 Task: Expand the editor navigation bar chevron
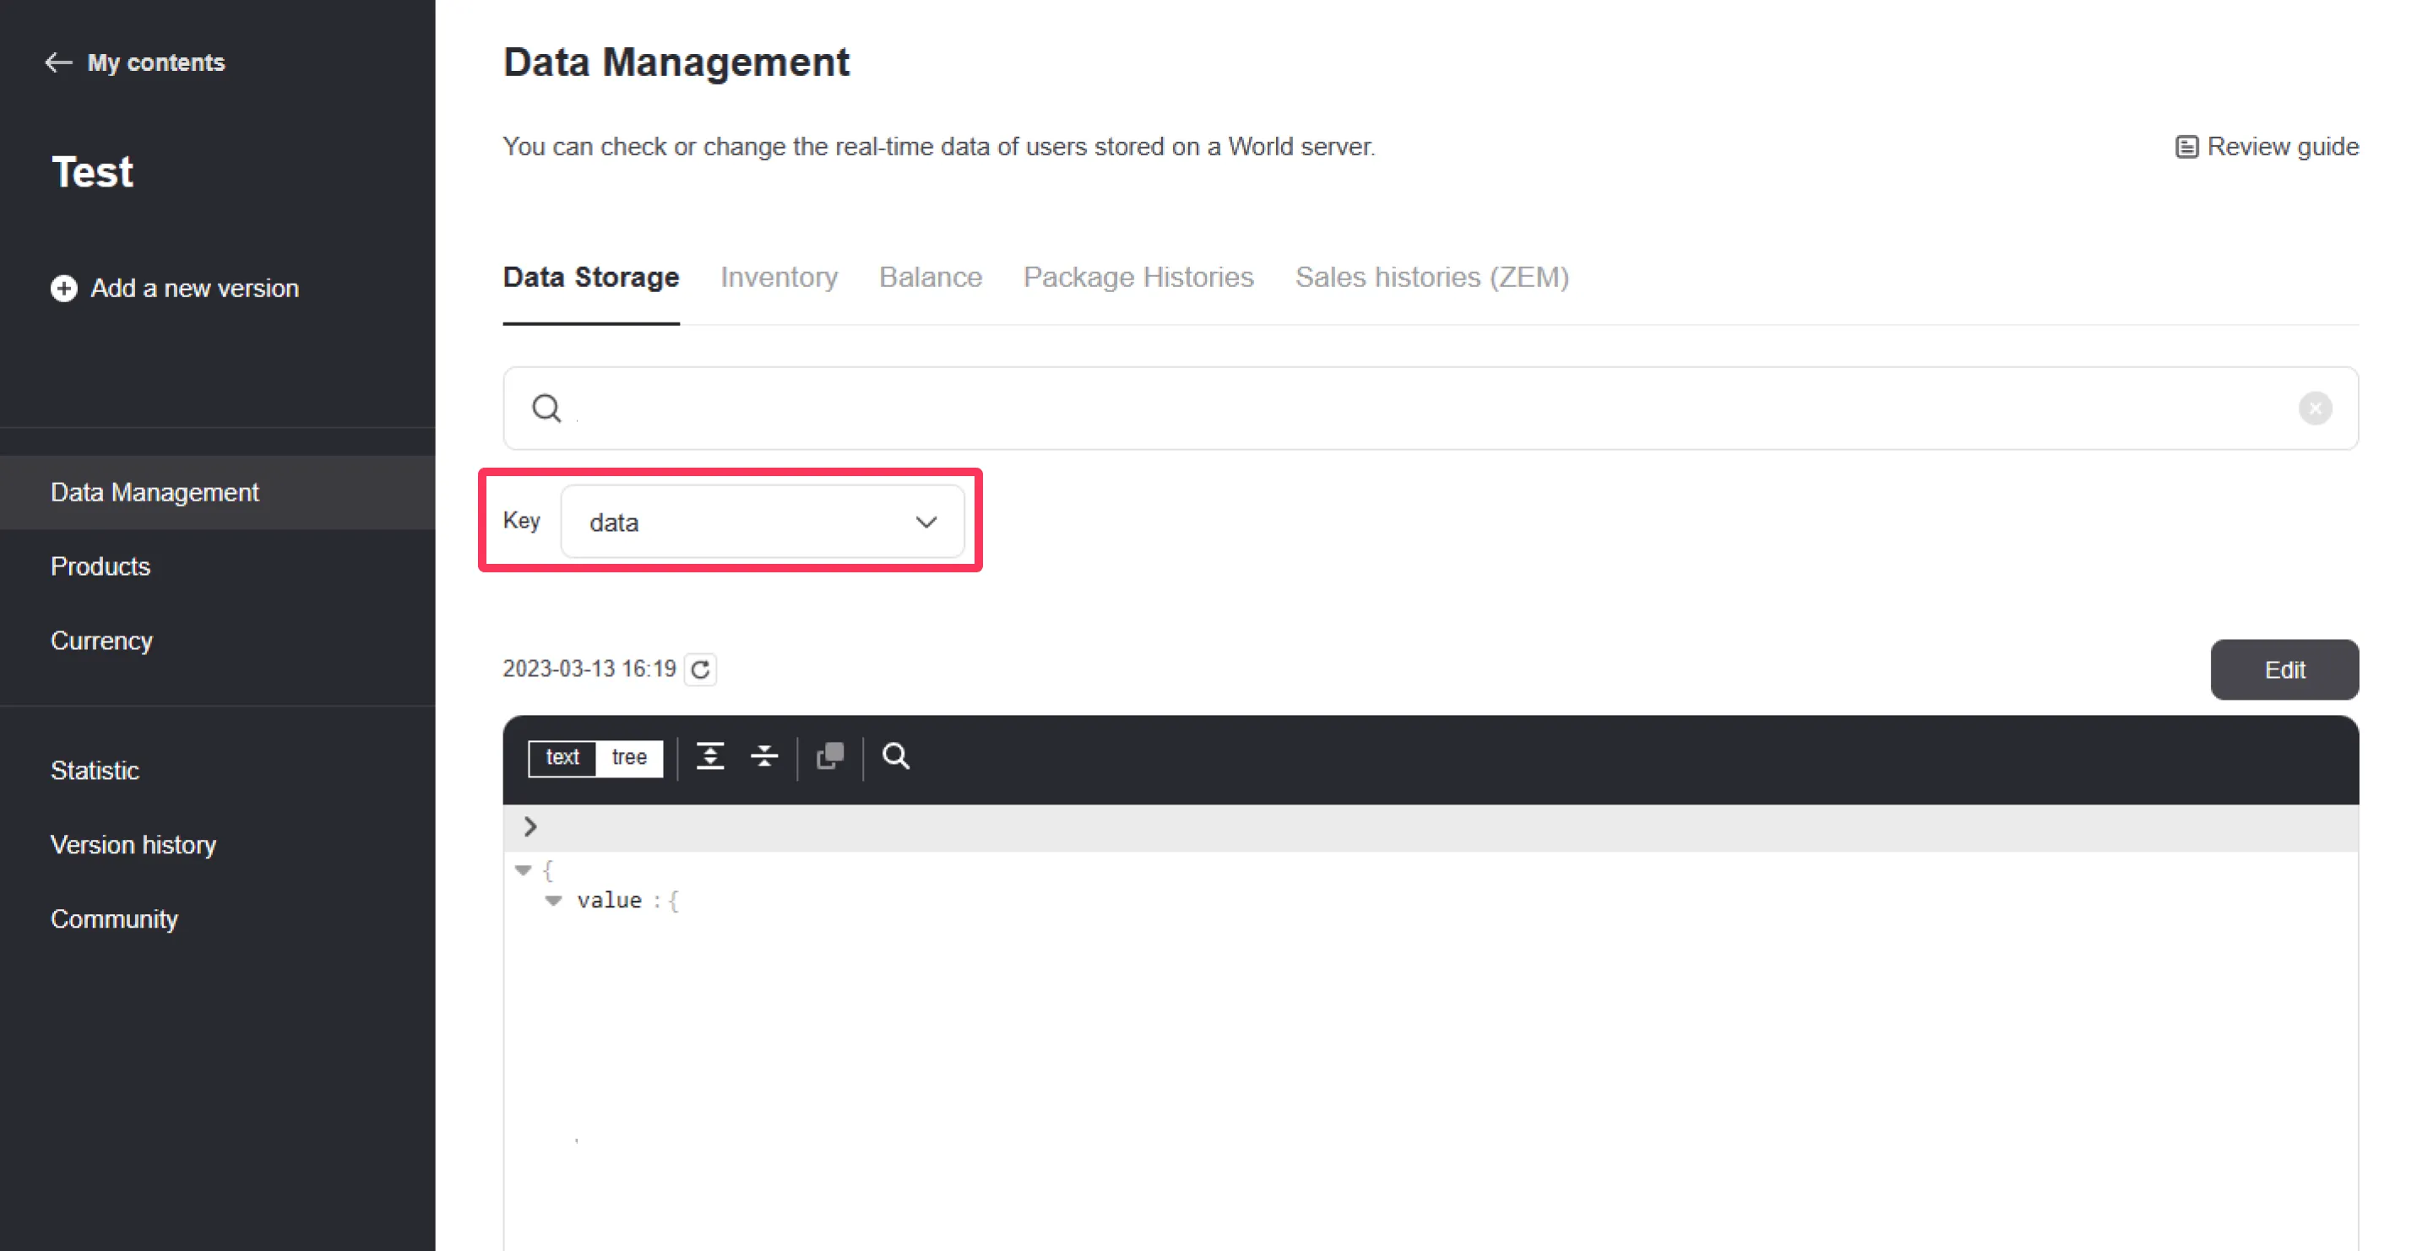pyautogui.click(x=530, y=827)
